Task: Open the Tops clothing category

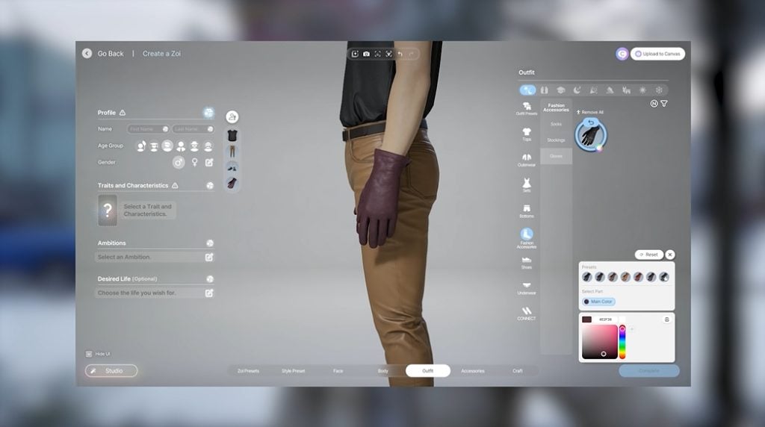Action: (527, 132)
